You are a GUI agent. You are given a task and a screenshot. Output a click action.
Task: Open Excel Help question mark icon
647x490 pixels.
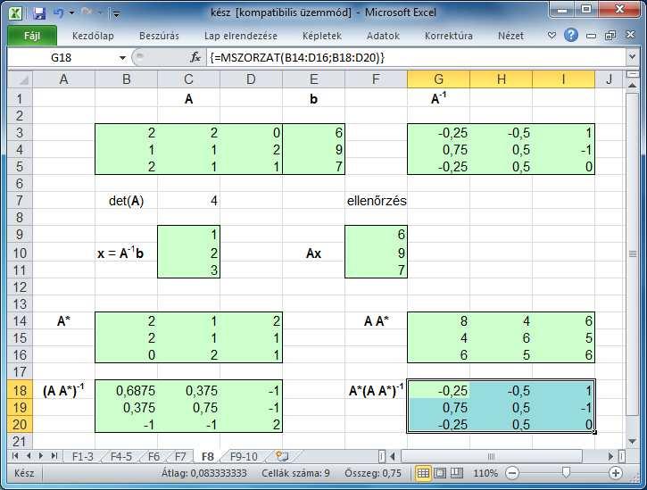click(570, 35)
